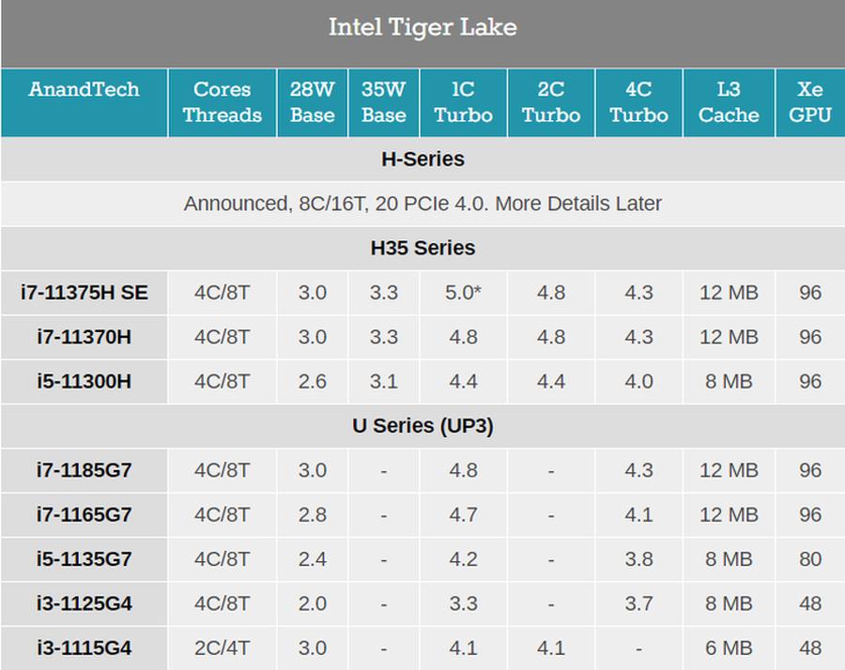Click the 35W Base column header
The height and width of the screenshot is (670, 845).
[383, 102]
